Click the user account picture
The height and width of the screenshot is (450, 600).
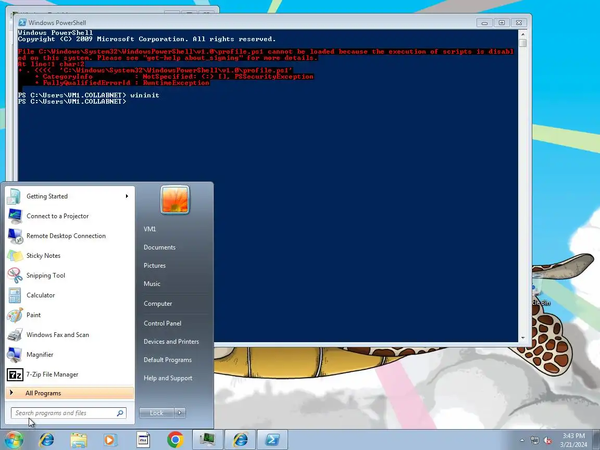175,200
